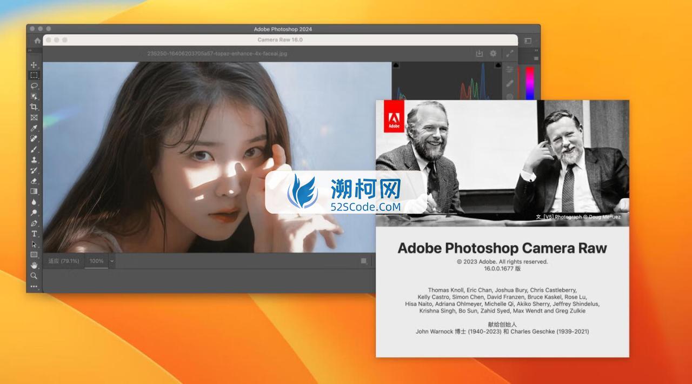Toggle Camera Raw full screen mode

point(510,54)
